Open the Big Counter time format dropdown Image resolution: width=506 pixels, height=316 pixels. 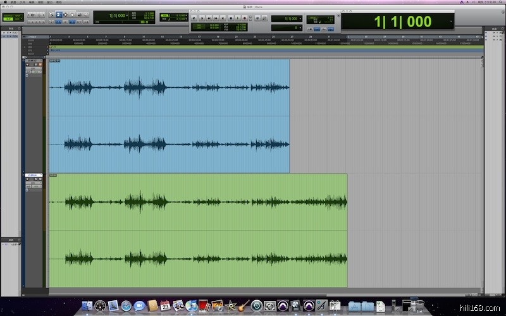452,21
